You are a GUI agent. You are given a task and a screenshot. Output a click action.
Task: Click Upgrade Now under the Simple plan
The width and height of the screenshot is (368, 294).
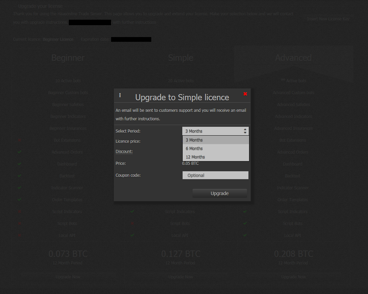click(x=181, y=277)
